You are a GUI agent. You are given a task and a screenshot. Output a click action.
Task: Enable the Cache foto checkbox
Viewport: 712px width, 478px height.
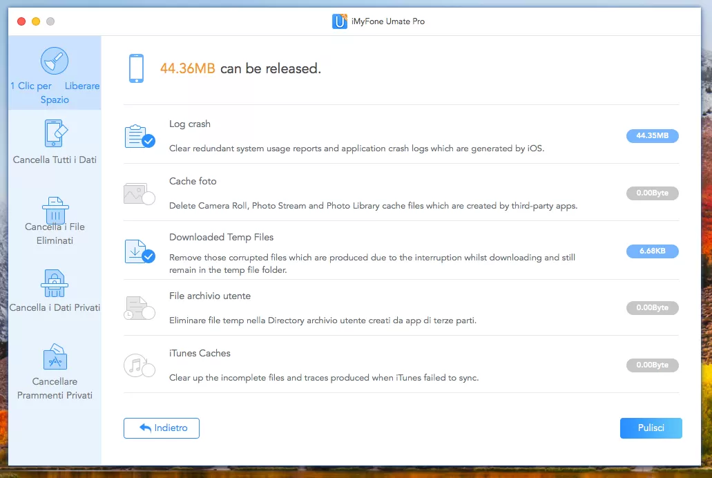tap(148, 199)
